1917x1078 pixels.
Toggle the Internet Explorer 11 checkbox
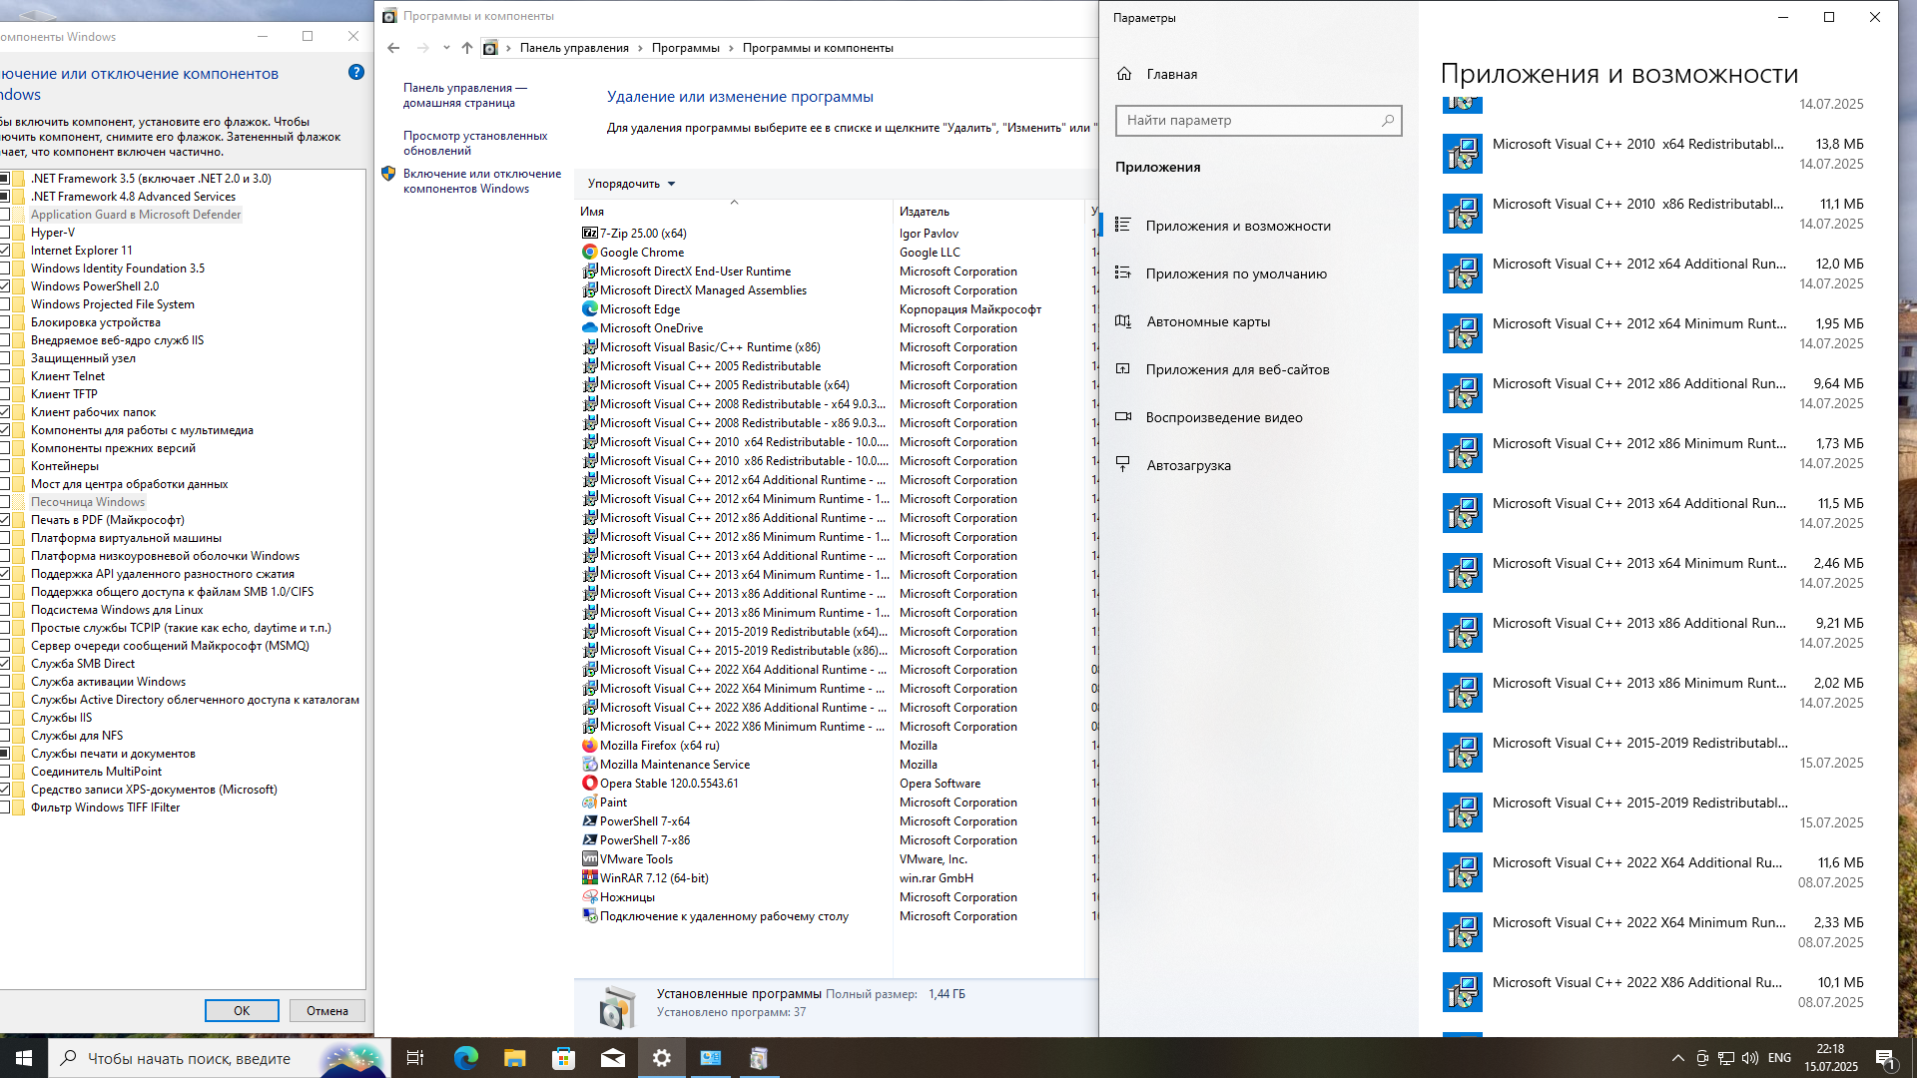point(5,251)
